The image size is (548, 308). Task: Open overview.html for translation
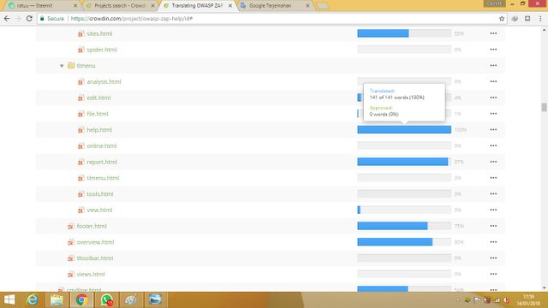point(95,242)
